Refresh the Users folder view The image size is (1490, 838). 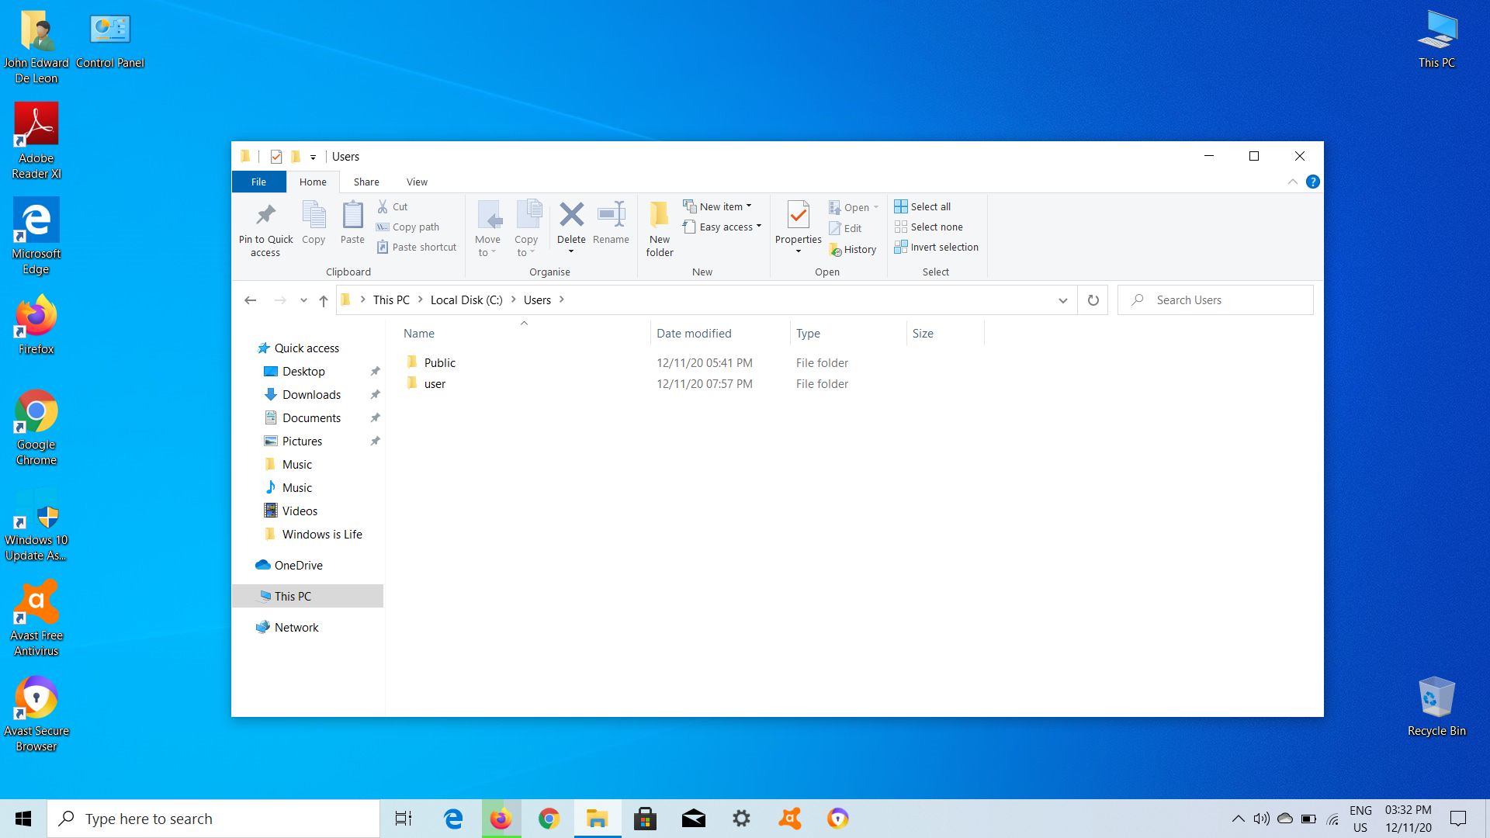click(1093, 300)
